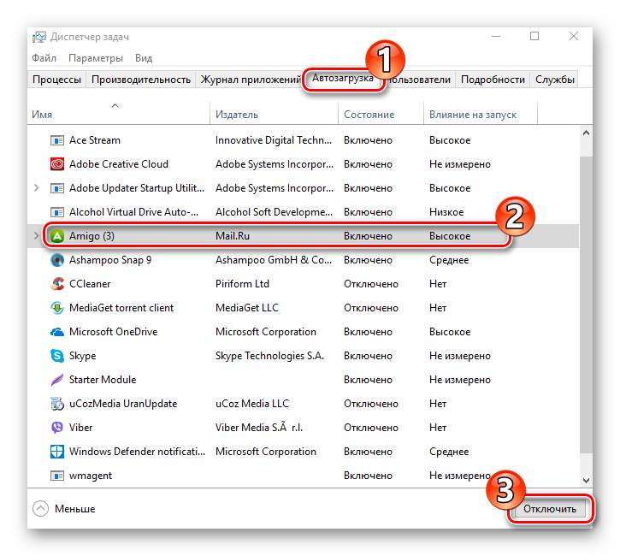
Task: Click the vertical scrollbar thumb
Action: point(586,305)
